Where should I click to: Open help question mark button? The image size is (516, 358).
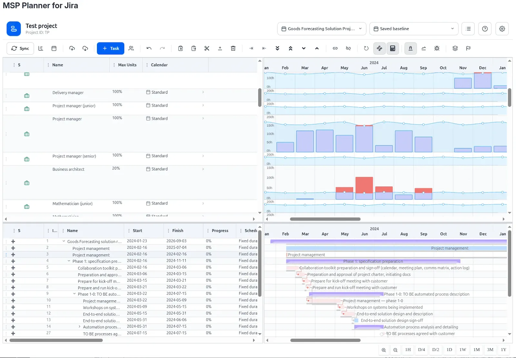485,29
